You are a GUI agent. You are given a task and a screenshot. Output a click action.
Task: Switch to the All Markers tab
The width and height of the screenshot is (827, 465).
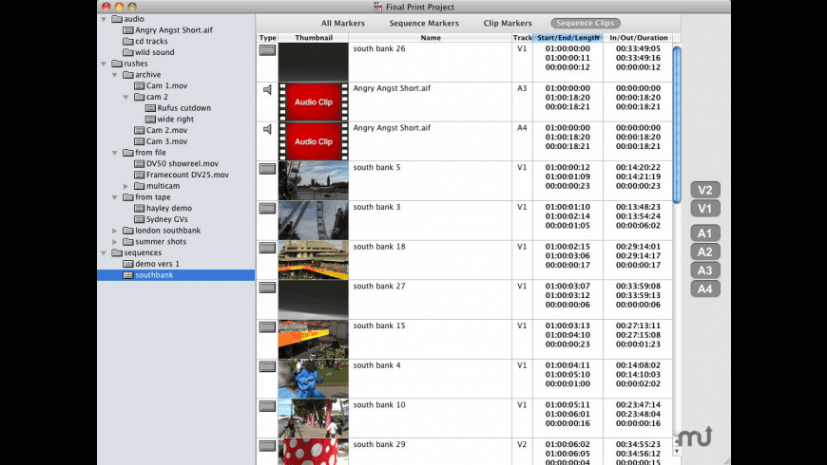[343, 23]
